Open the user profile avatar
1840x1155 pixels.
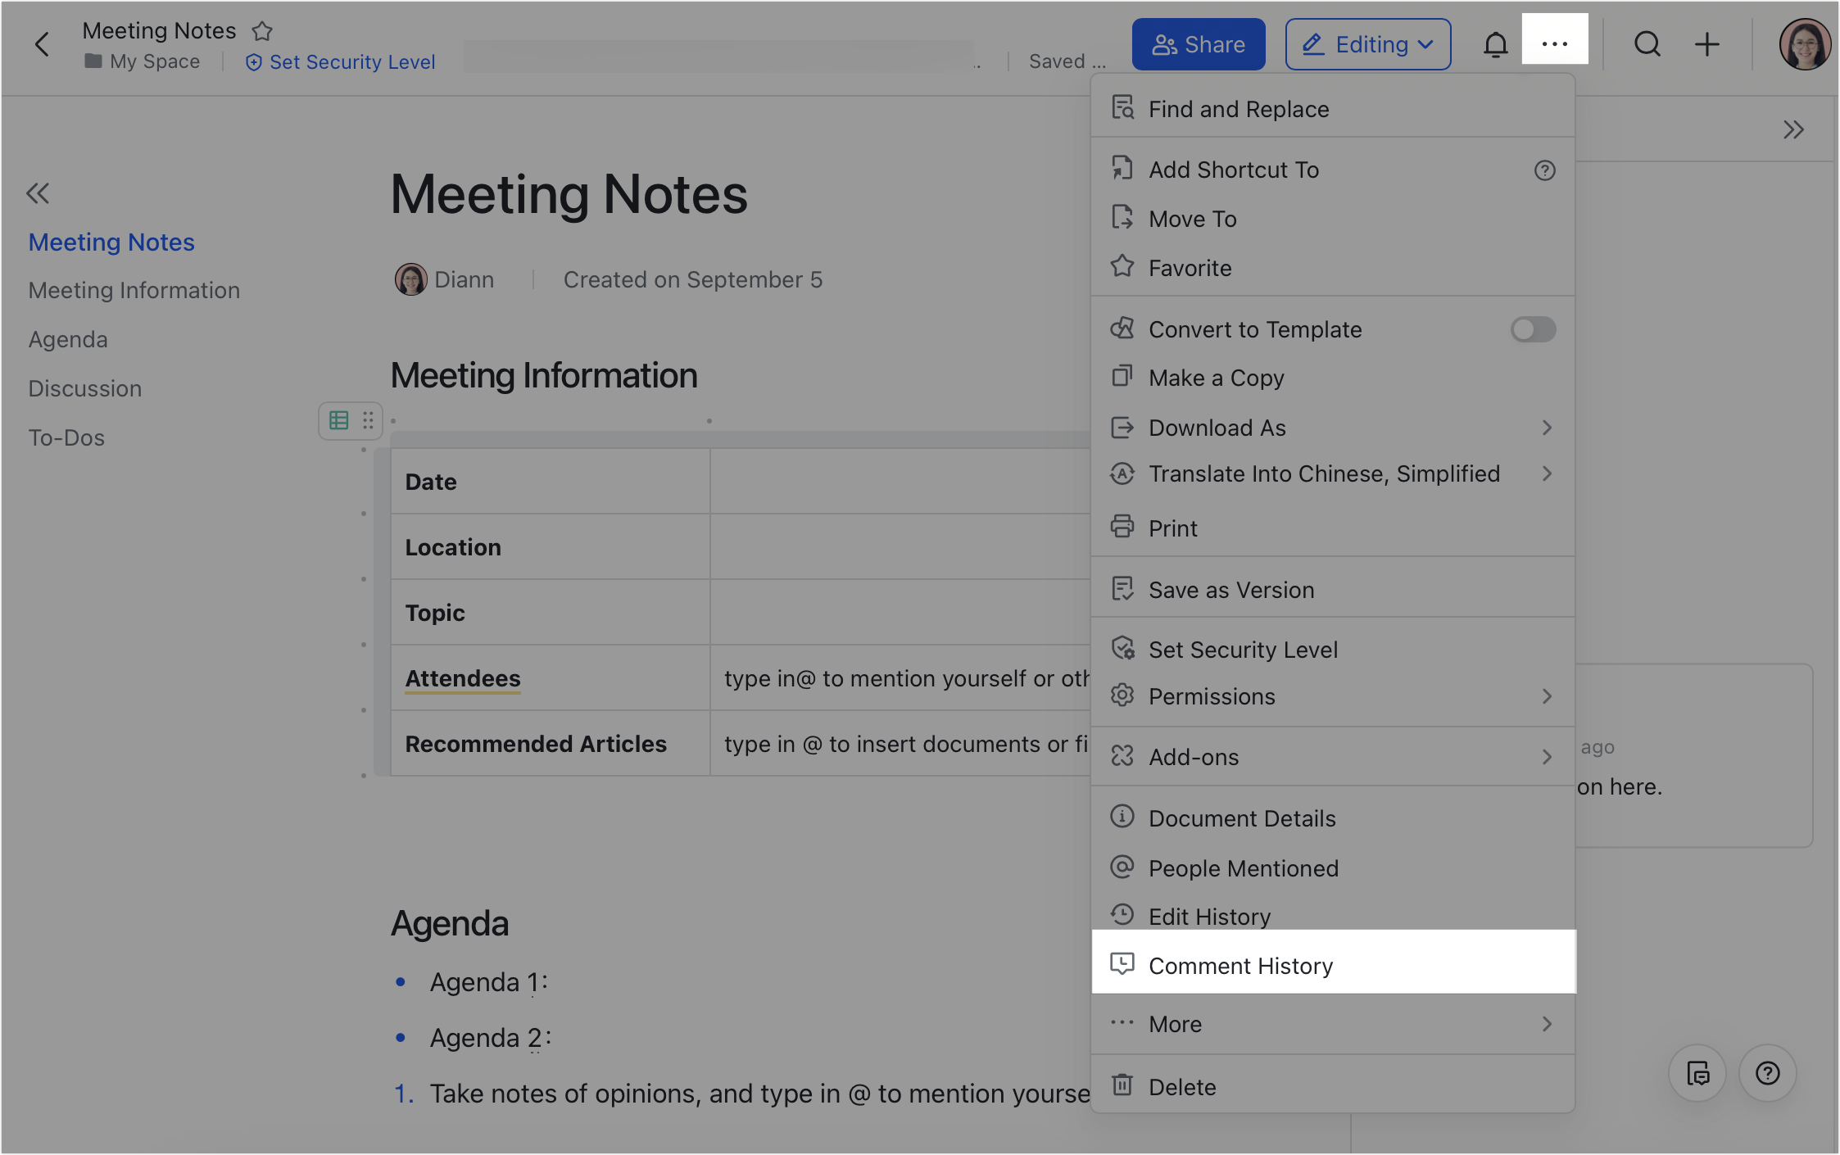pyautogui.click(x=1804, y=44)
